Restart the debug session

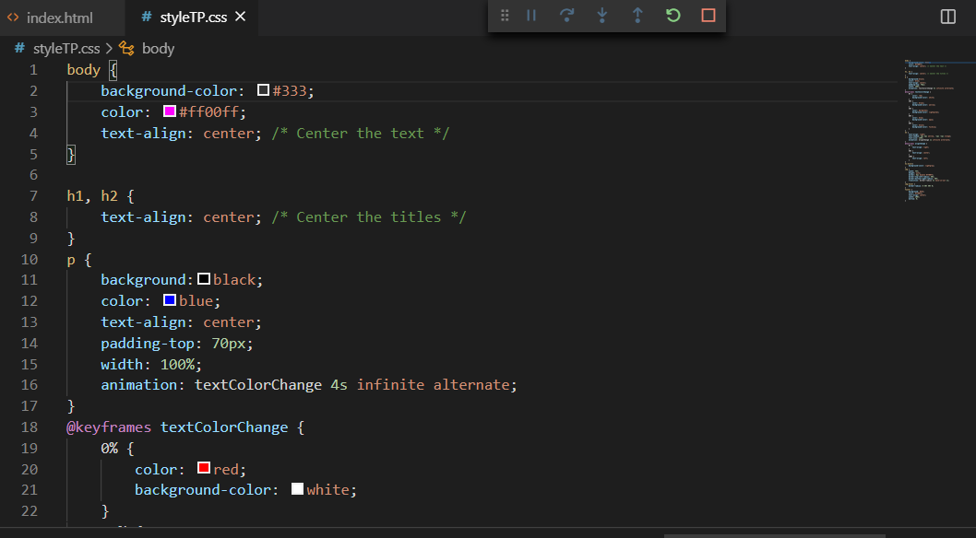(x=672, y=16)
